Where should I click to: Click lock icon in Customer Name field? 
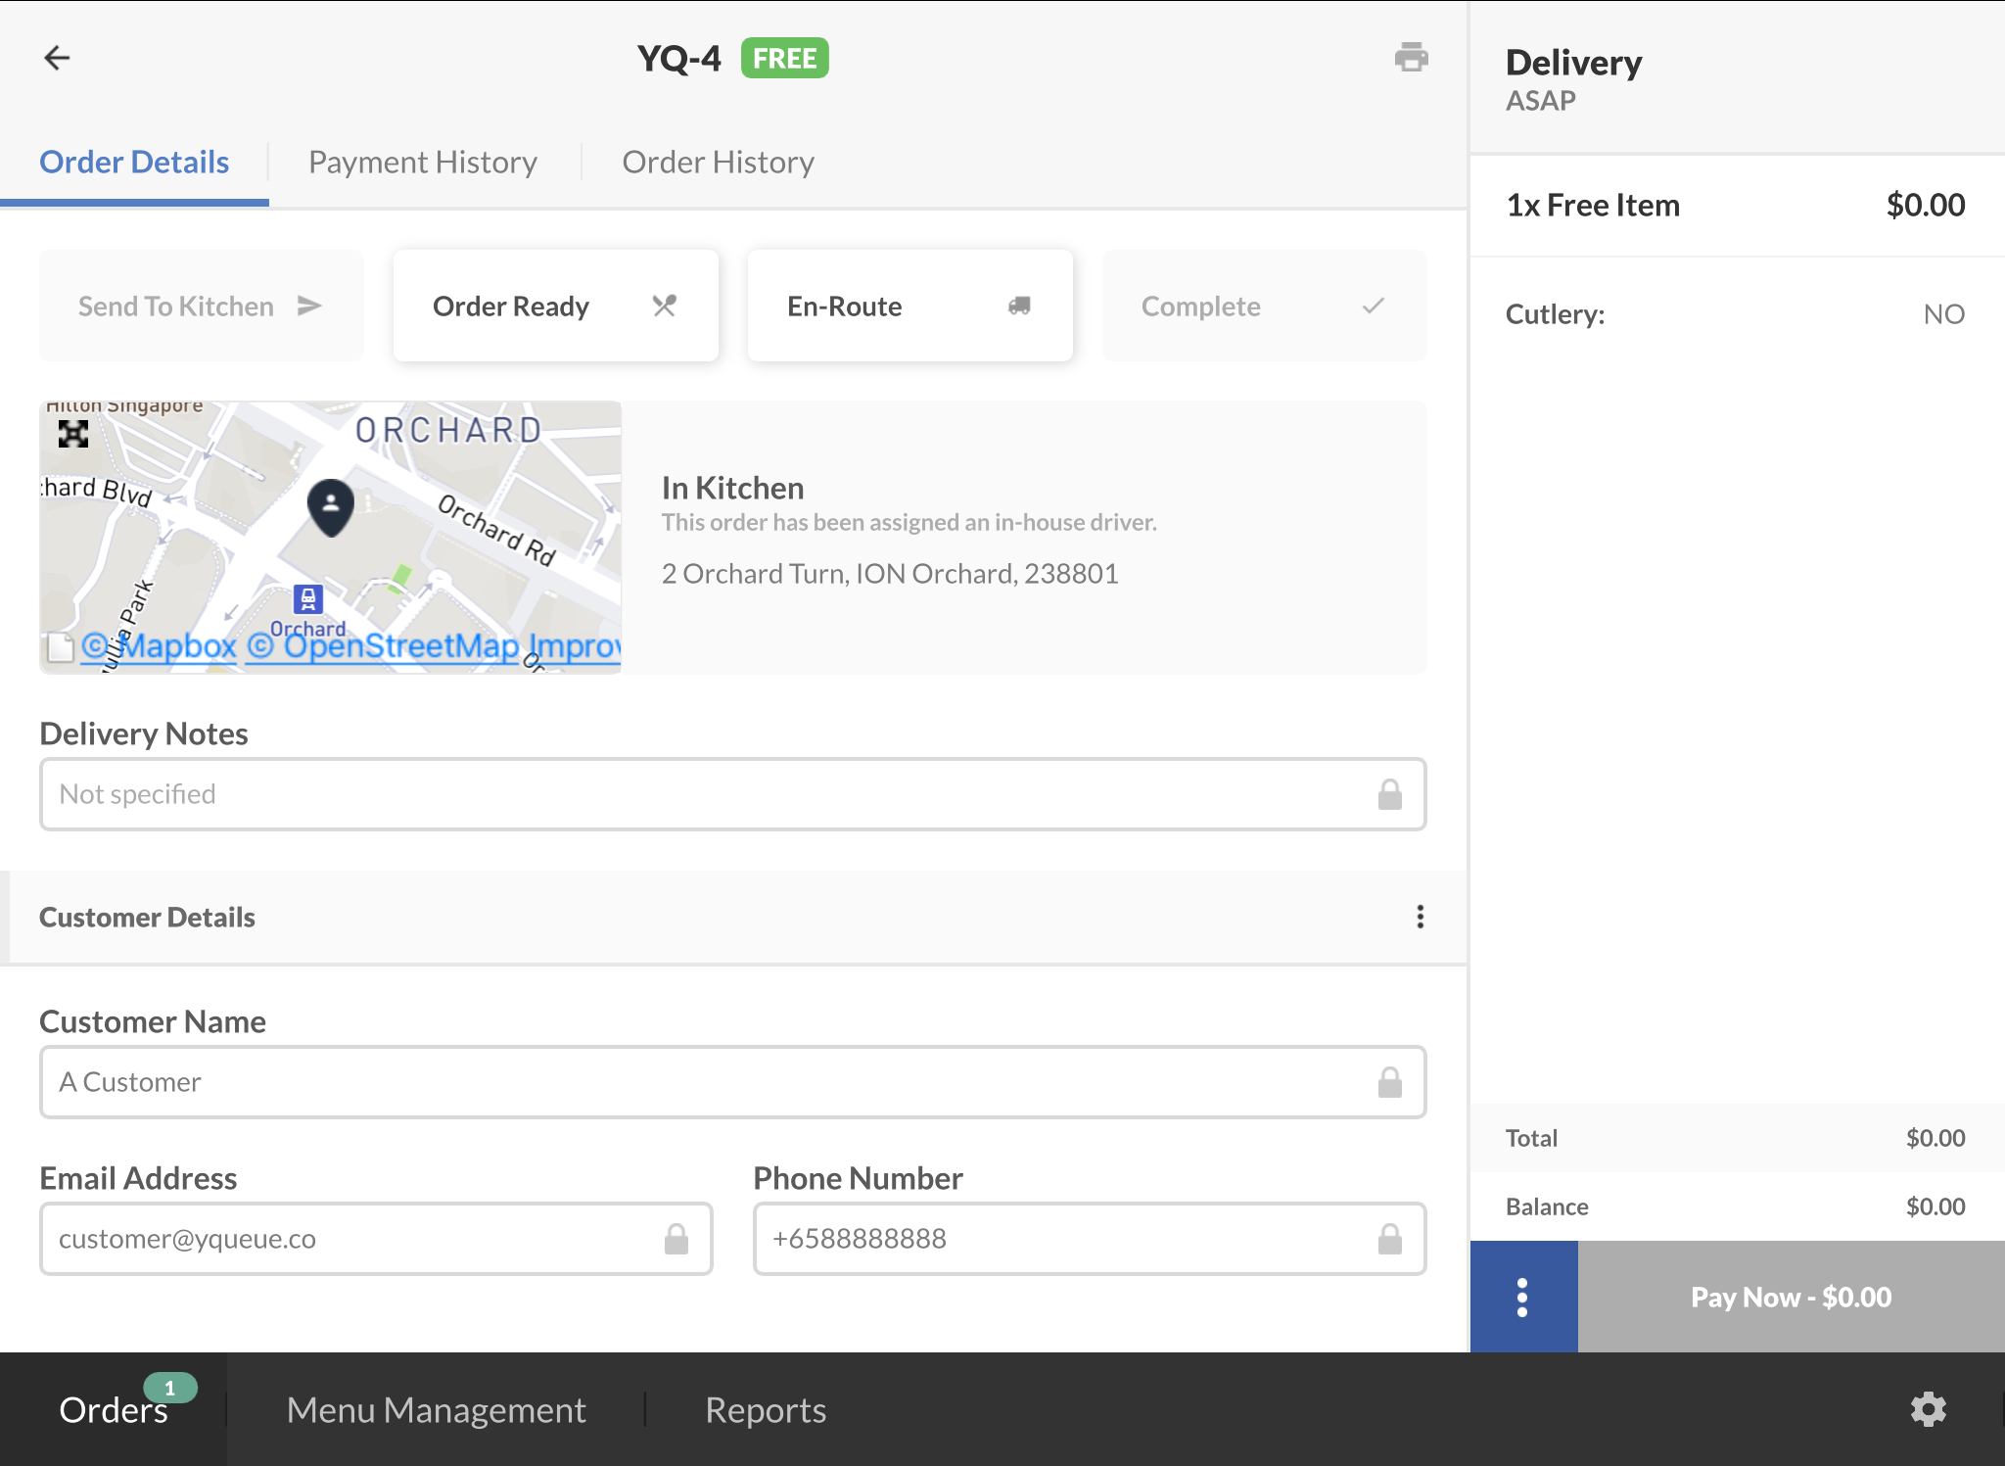[x=1389, y=1082]
